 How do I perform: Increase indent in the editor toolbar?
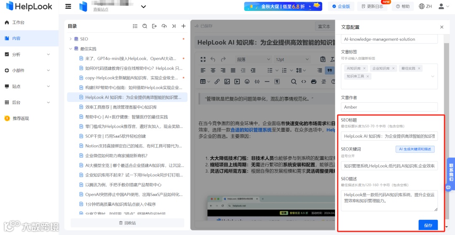[253, 70]
